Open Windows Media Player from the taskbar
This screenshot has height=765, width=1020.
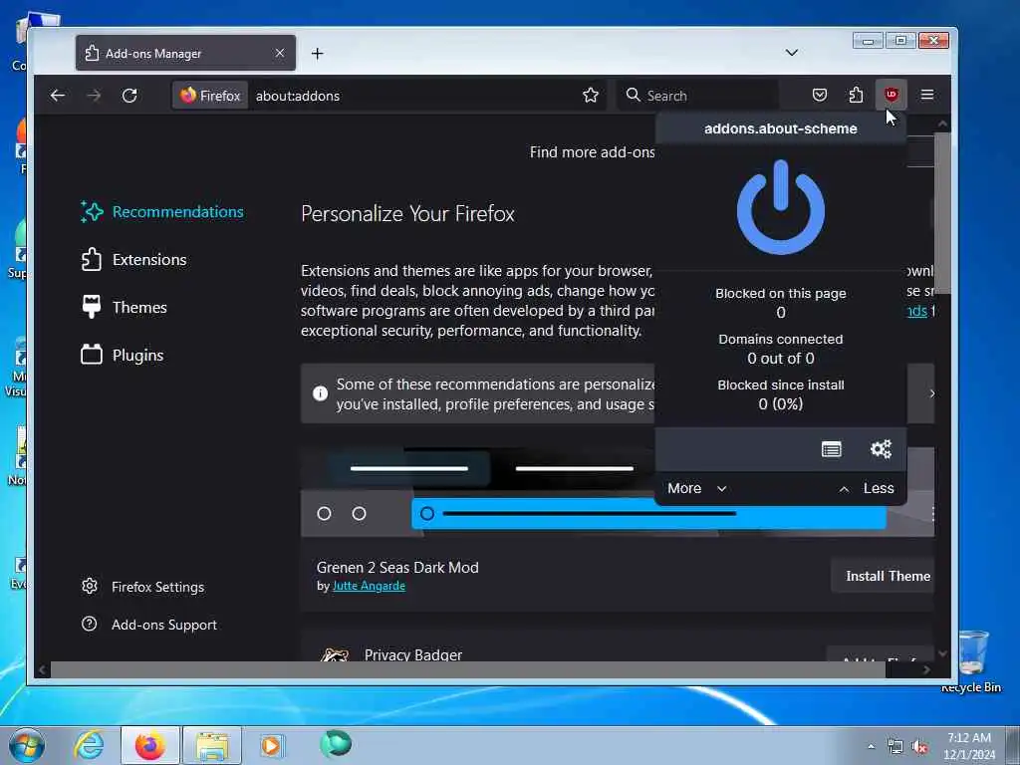271,745
